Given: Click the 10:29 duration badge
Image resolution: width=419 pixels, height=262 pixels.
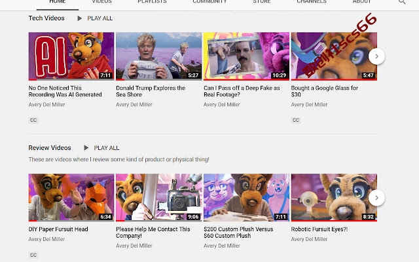Looking at the screenshot, I should (279, 75).
